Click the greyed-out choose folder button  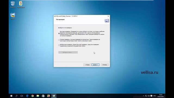[x=68, y=52]
